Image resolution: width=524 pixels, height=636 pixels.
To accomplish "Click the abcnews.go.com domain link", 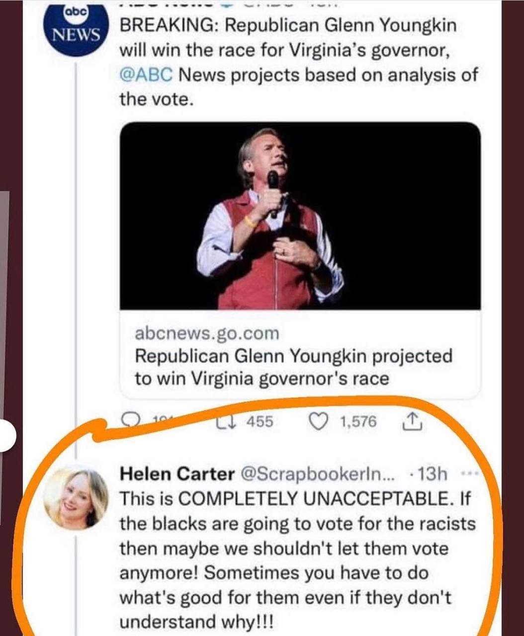I will tap(207, 333).
